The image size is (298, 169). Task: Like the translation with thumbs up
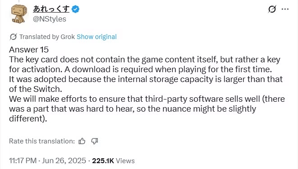[x=82, y=141]
